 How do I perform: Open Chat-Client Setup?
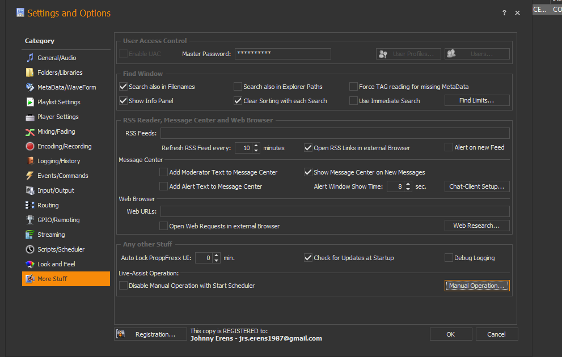pos(477,186)
